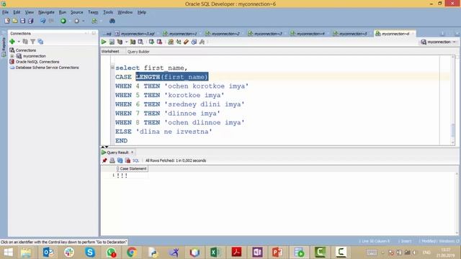Click the Print icon in Query Result toolbar
This screenshot has width=461, height=259.
(112, 160)
